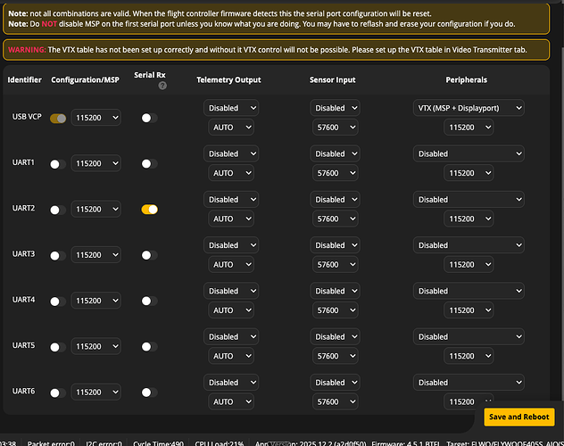Image resolution: width=564 pixels, height=446 pixels.
Task: Click Save and Reboot button
Action: coord(519,417)
